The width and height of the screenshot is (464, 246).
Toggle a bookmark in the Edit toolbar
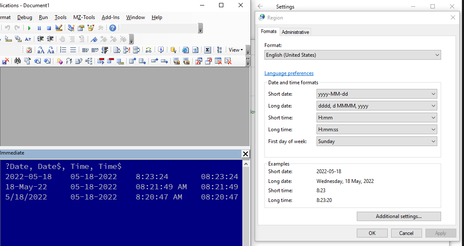click(94, 39)
